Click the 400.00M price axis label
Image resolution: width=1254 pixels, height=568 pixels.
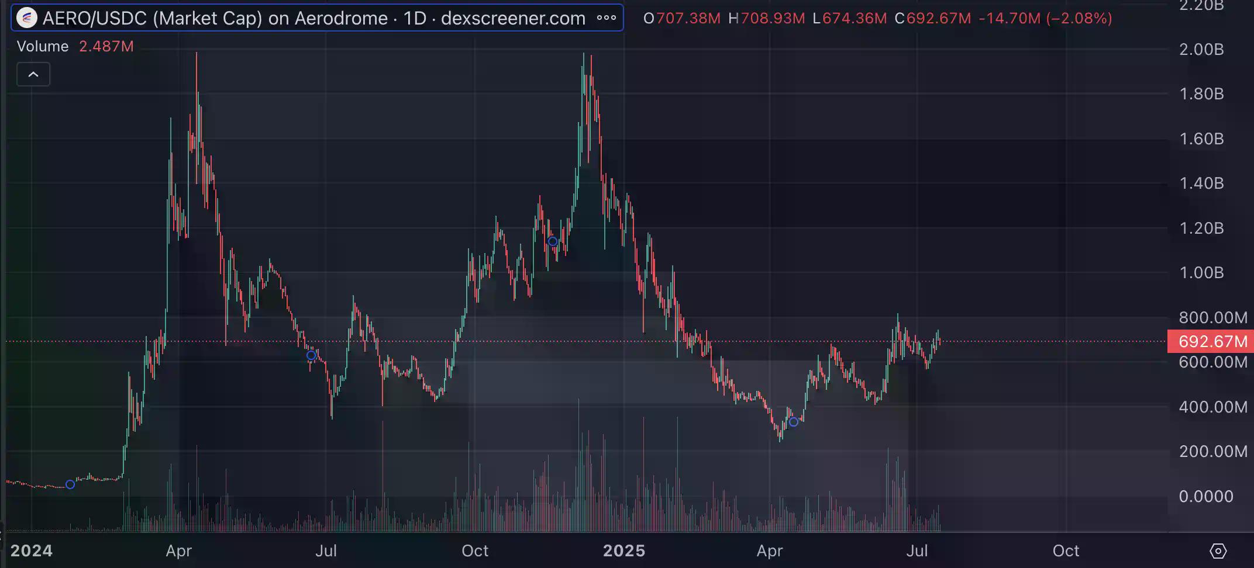tap(1213, 407)
